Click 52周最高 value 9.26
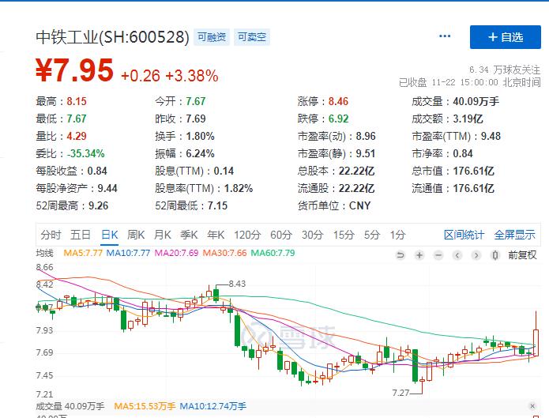Screen dimensions: 549x418 [99, 205]
